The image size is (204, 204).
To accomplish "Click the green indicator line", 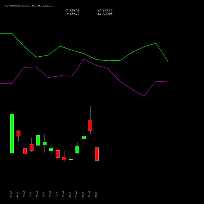I will click(x=84, y=54).
